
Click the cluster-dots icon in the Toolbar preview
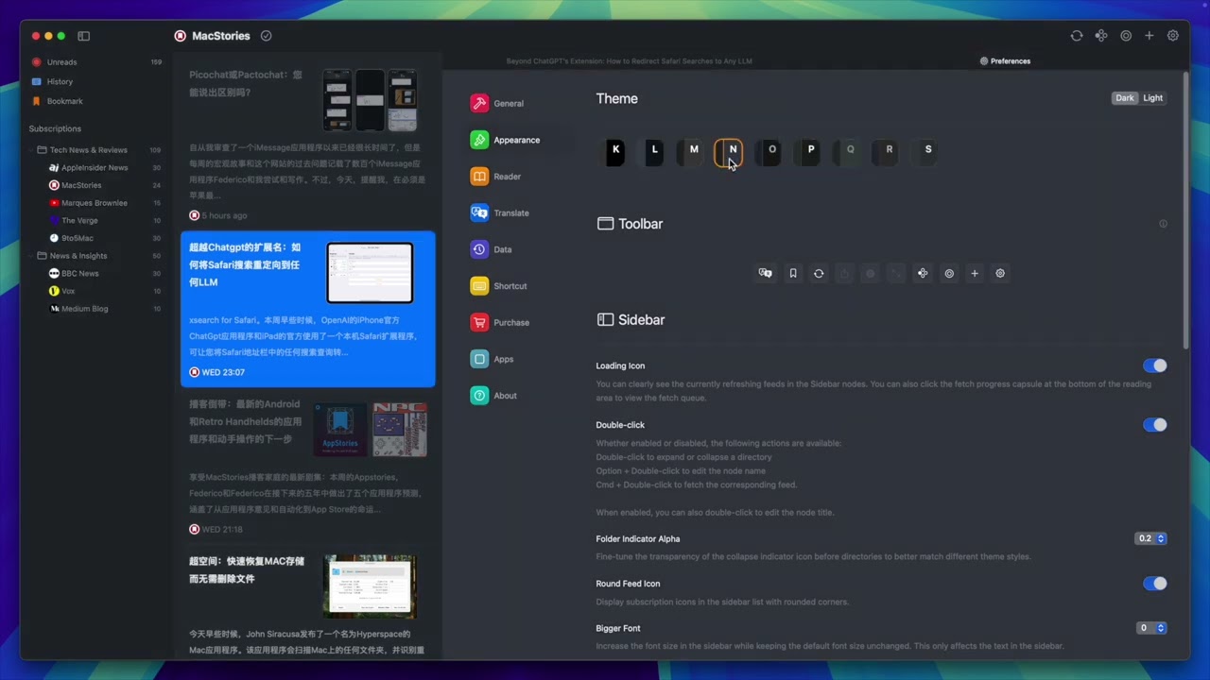coord(923,273)
